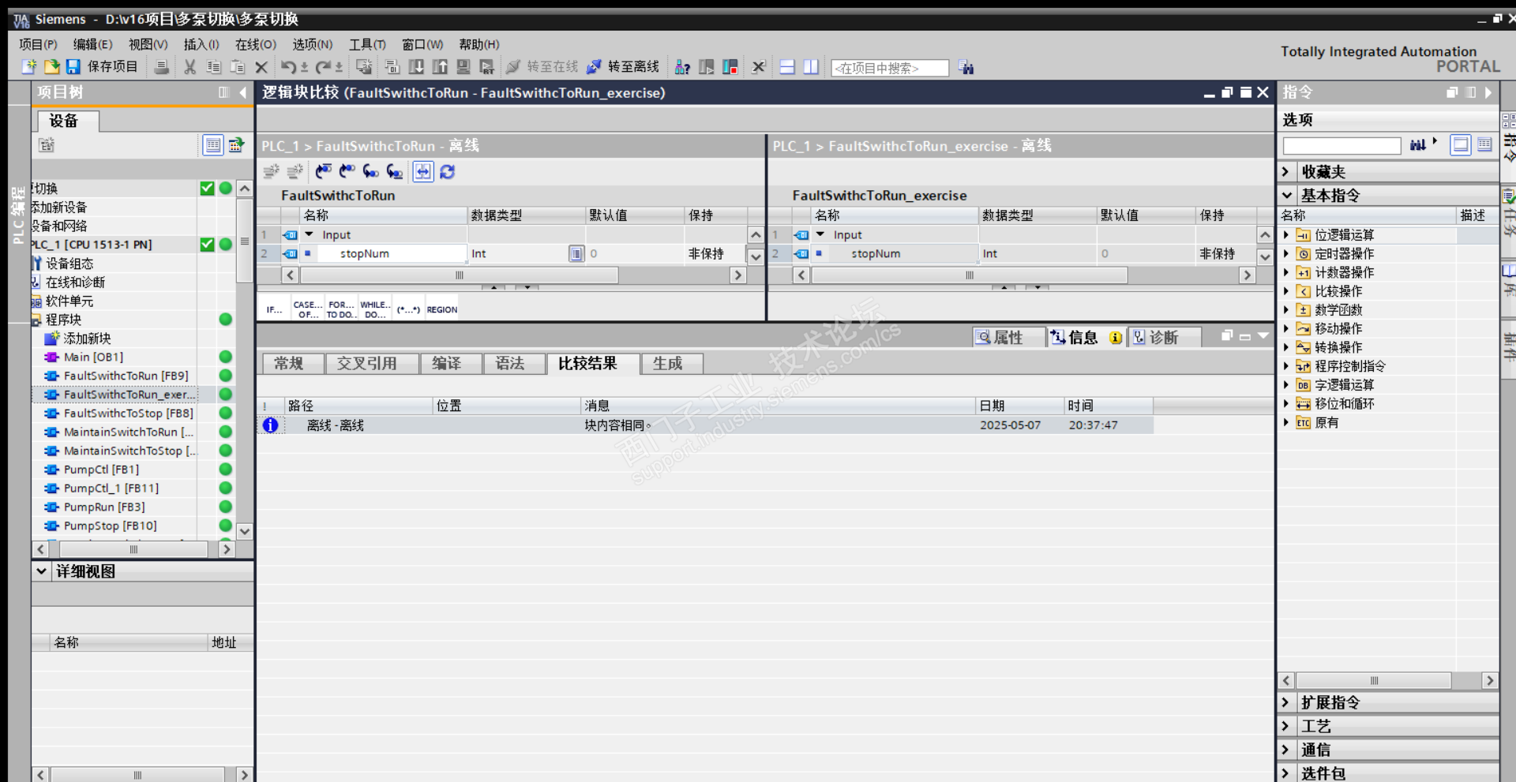Click the split editor horizontally icon
The image size is (1516, 782).
coord(787,67)
